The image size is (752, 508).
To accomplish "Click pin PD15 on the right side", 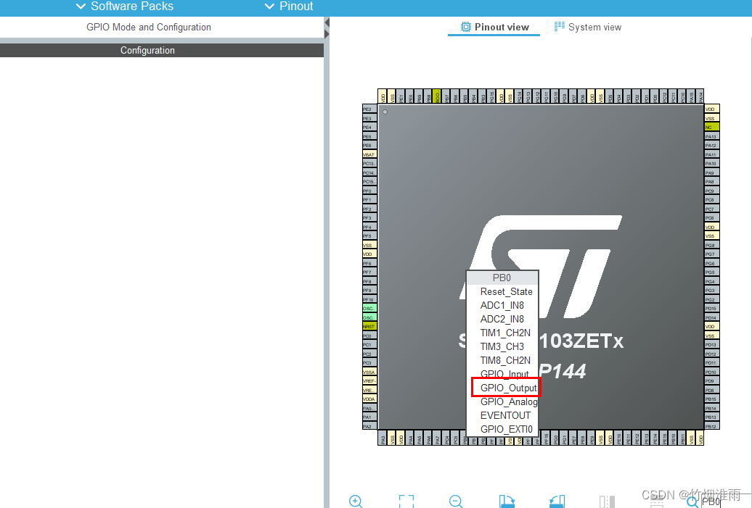I will point(711,308).
